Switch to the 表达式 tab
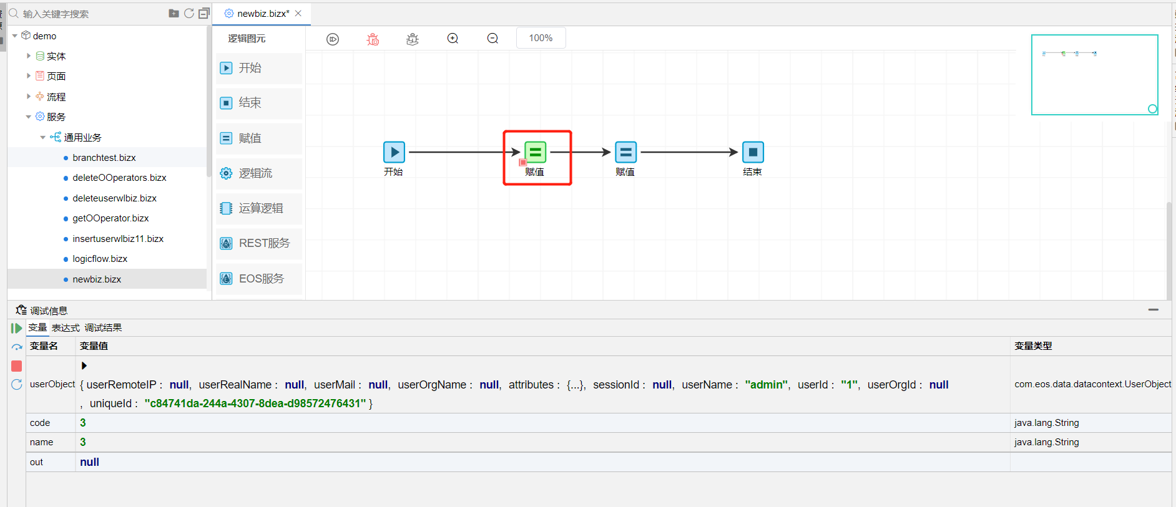1176x507 pixels. tap(66, 328)
